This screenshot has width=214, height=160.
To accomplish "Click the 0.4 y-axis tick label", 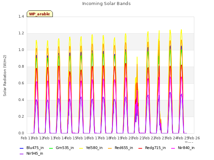I will click(21, 100).
